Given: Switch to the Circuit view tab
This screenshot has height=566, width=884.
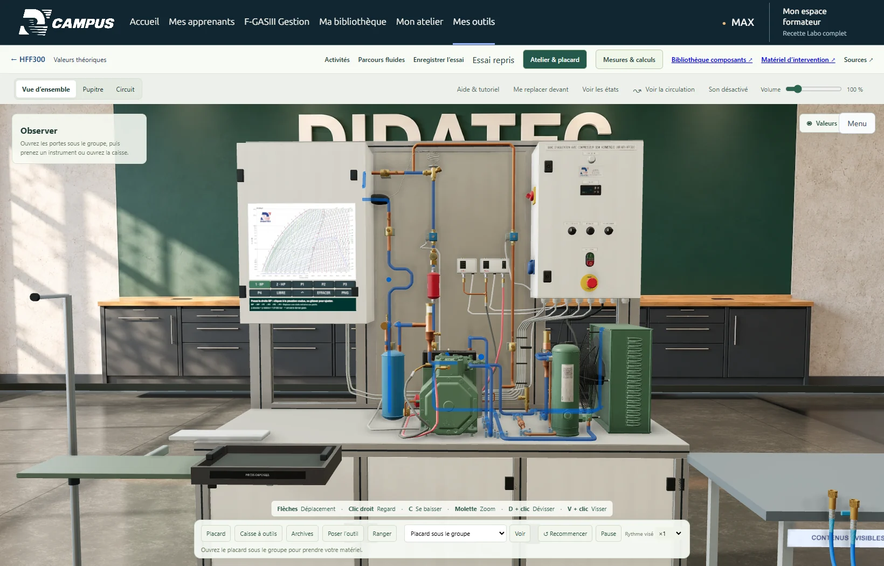Looking at the screenshot, I should coord(125,89).
